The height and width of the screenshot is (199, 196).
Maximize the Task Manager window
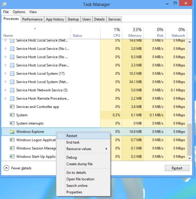click(x=175, y=3)
